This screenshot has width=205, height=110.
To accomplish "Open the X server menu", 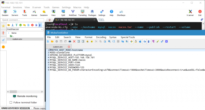I will pyautogui.click(x=36, y=7).
